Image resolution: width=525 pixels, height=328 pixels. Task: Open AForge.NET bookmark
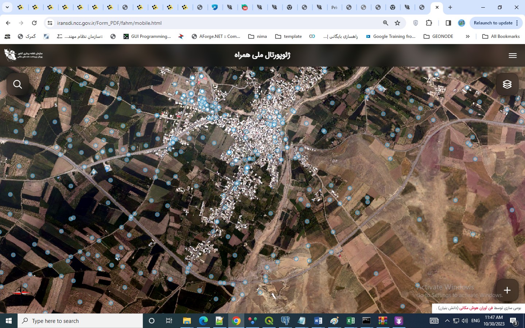click(216, 36)
